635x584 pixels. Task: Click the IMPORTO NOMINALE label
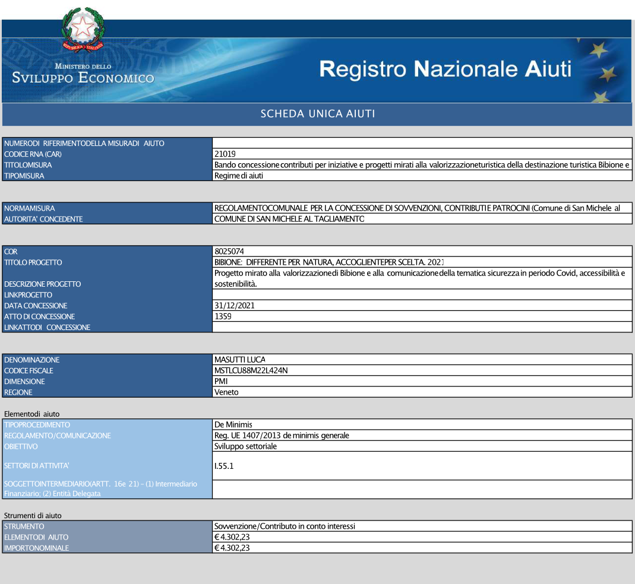tap(36, 549)
